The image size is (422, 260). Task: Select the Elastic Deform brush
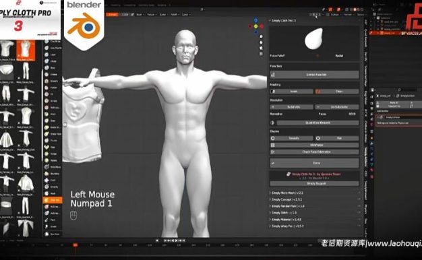pos(53,127)
